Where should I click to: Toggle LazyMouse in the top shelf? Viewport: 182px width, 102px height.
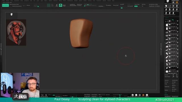[x=72, y=5]
